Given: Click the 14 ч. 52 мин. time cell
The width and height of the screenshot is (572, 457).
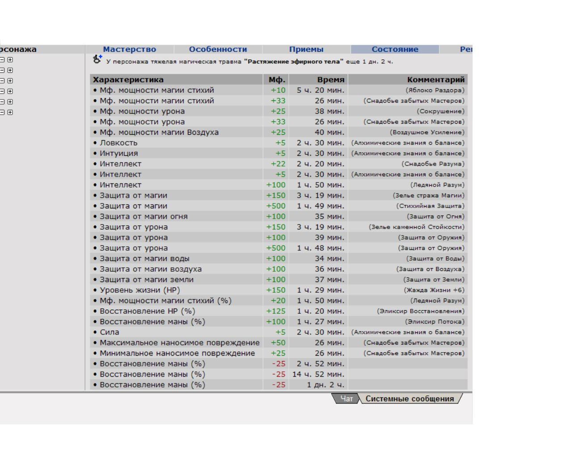Looking at the screenshot, I should (x=318, y=374).
